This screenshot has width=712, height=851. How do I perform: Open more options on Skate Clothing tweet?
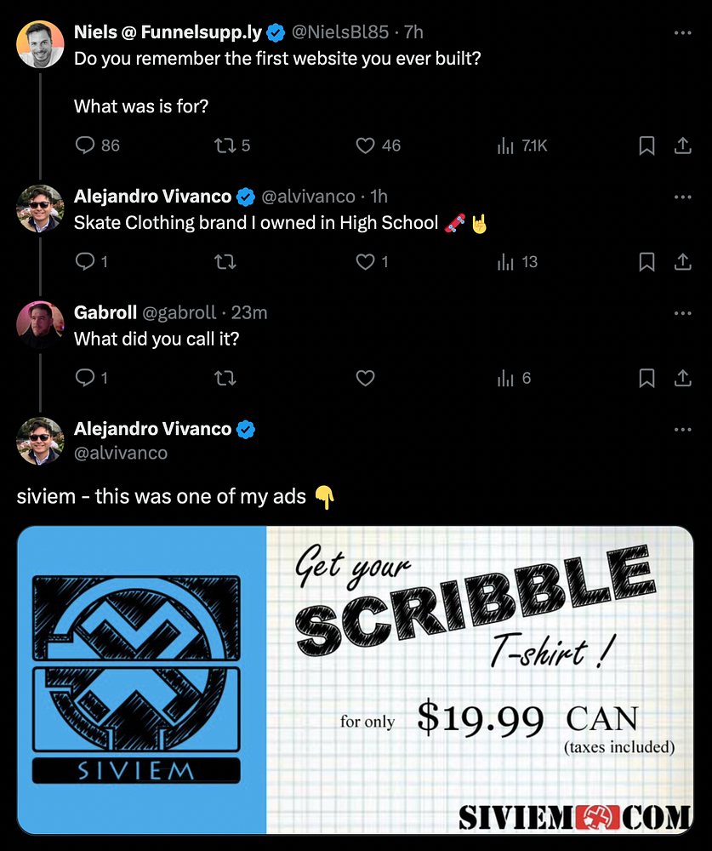point(683,197)
